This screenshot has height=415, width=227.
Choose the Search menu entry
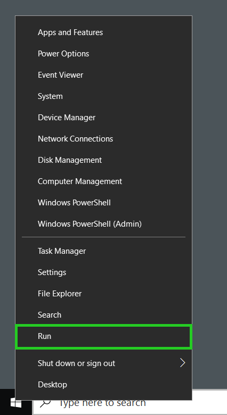coord(104,314)
